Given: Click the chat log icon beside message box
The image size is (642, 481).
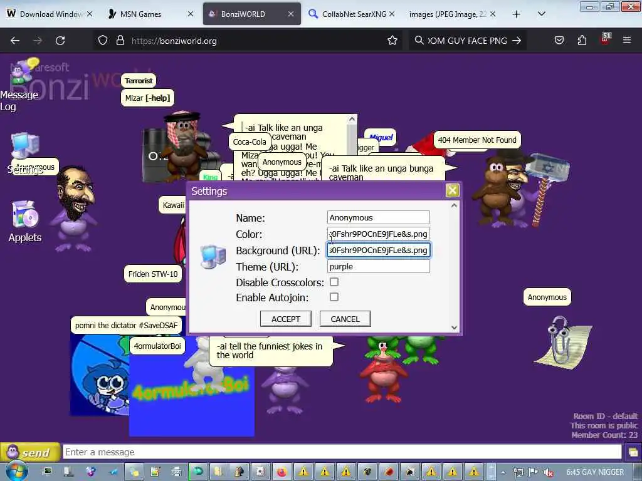Looking at the screenshot, I should (633, 452).
